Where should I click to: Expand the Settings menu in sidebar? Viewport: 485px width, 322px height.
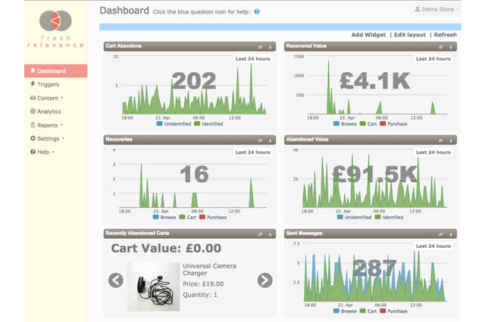(x=47, y=138)
